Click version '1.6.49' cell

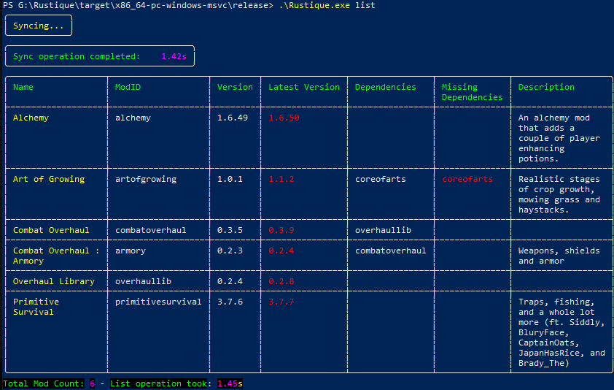click(233, 118)
